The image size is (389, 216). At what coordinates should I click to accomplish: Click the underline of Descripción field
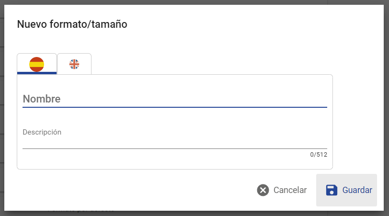point(175,148)
